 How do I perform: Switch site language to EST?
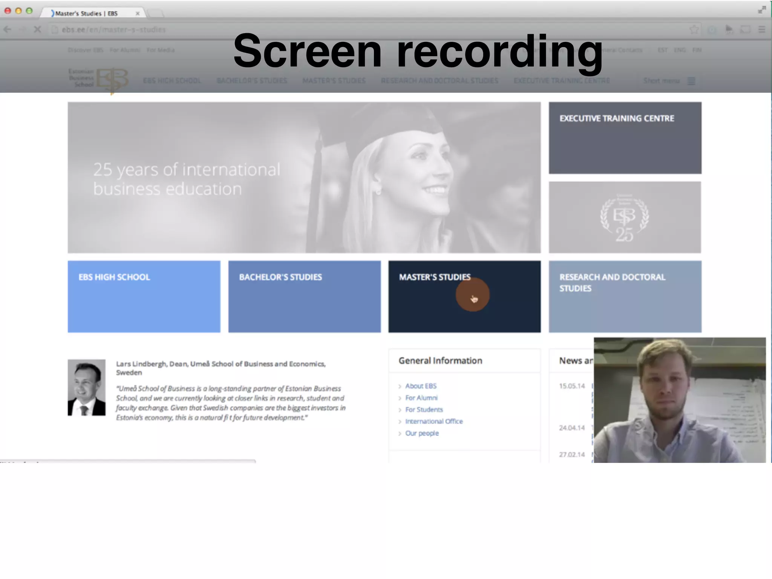663,50
